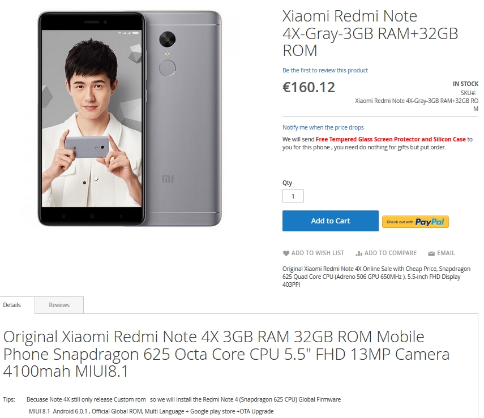
Task: Click the Mi logo on phone back
Action: (x=168, y=179)
